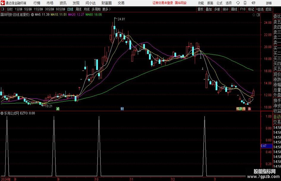Switch to the 1分钟 period

18,9
